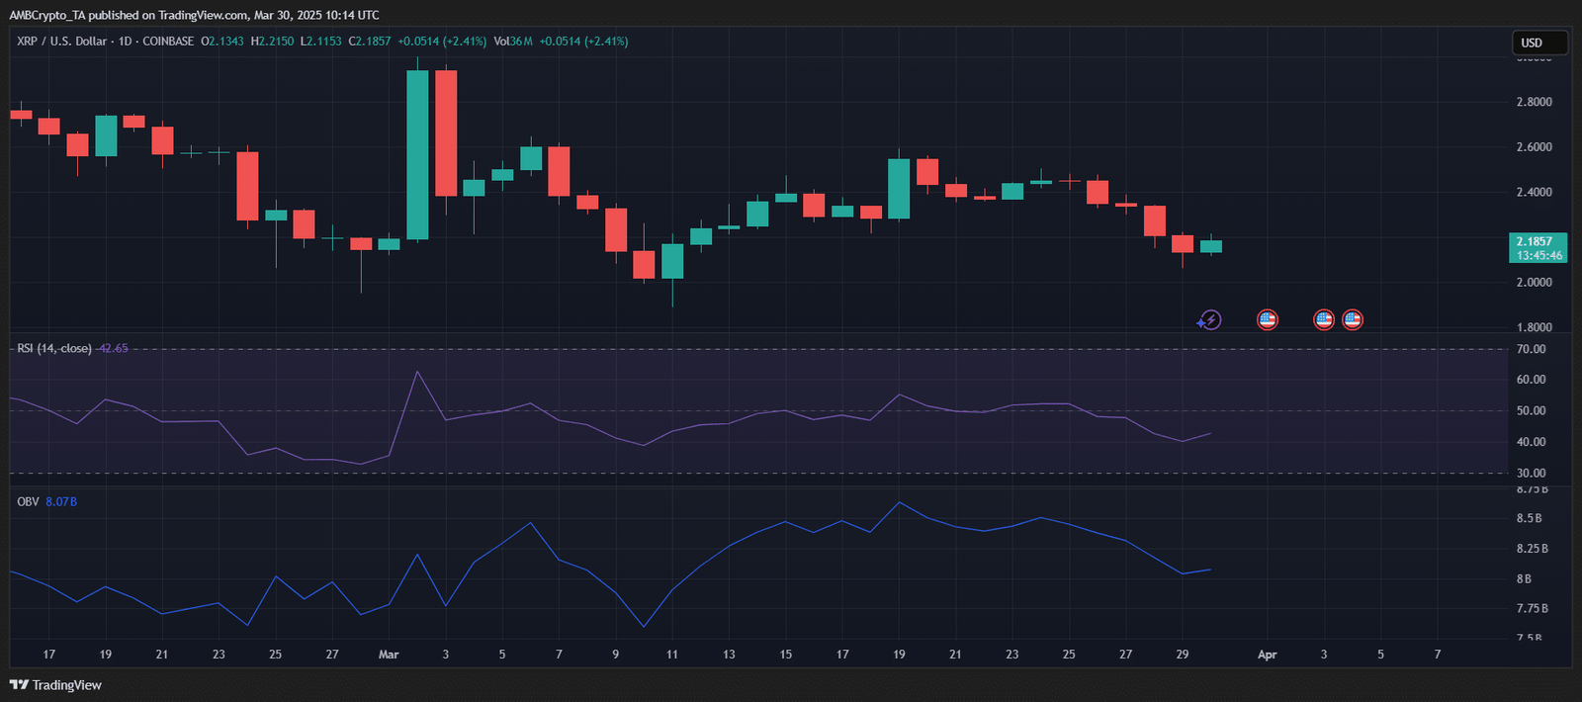Viewport: 1582px width, 702px height.
Task: Open the middle US flag economic event
Action: [x=1323, y=319]
